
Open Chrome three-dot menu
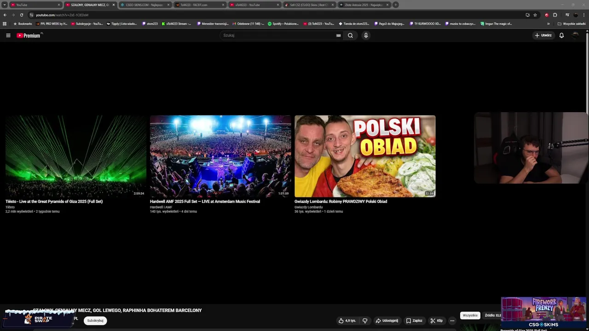coord(584,15)
